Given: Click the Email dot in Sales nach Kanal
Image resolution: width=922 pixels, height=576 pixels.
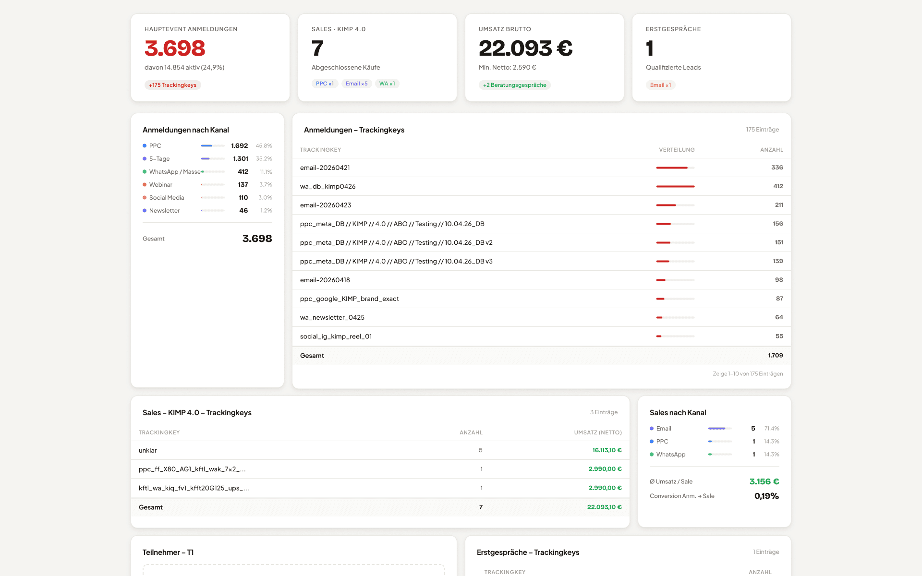Looking at the screenshot, I should [x=652, y=429].
